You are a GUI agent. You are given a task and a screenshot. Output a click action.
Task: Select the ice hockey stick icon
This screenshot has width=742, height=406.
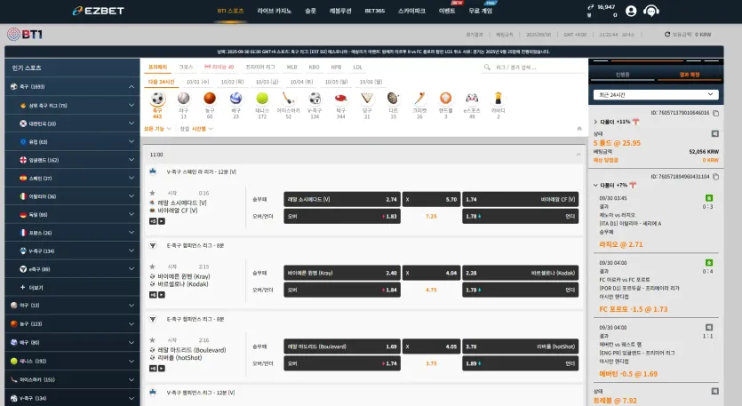[x=288, y=99]
